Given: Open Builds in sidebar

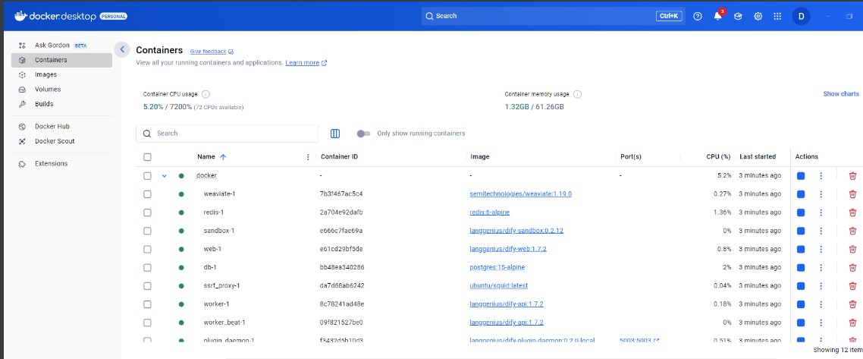Looking at the screenshot, I should 61,103.
